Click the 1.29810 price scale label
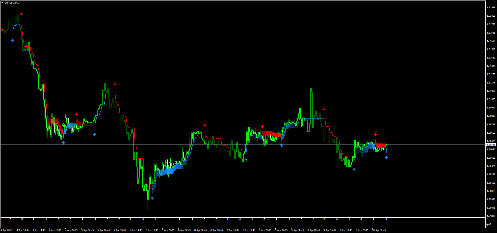Image resolution: width=497 pixels, height=233 pixels. click(490, 216)
